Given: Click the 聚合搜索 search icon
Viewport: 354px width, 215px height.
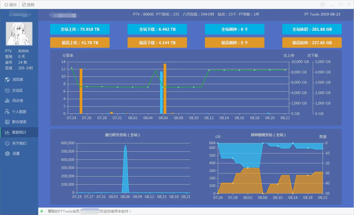Looking at the screenshot, I should click(7, 122).
